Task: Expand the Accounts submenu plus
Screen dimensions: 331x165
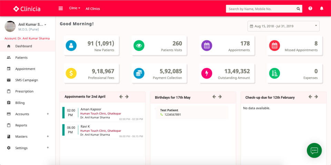Action: [x=48, y=114]
